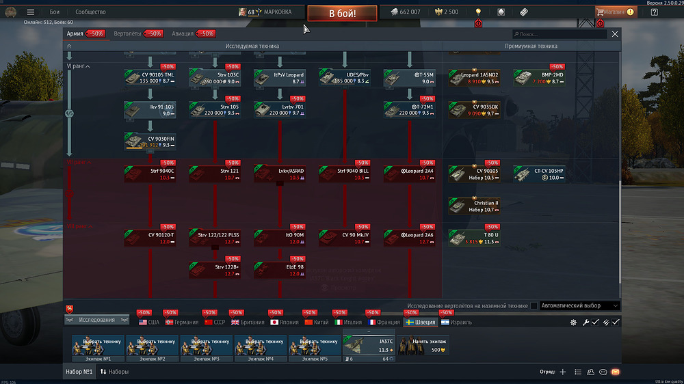Expand the Исследования panel
This screenshot has width=684, height=384.
96,320
